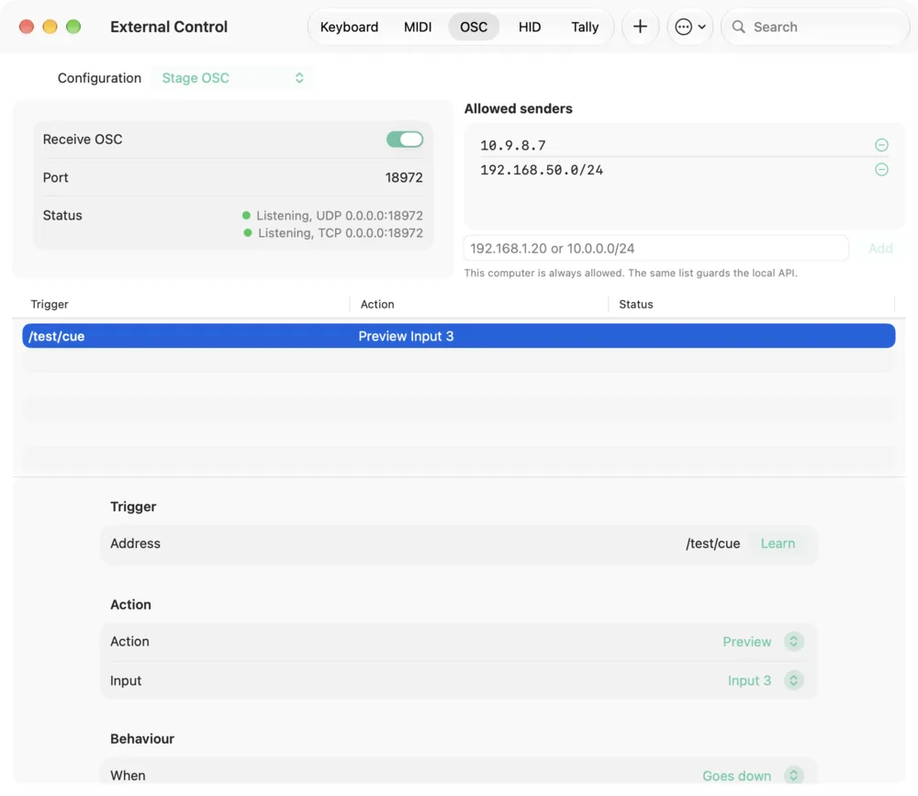Click the plus add button in toolbar
Viewport: 918px width, 796px height.
tap(640, 27)
